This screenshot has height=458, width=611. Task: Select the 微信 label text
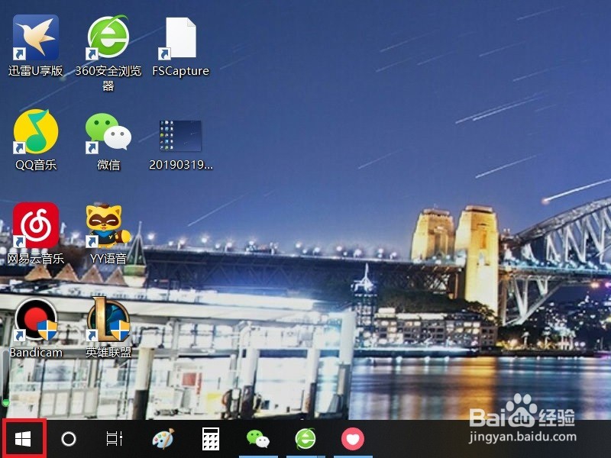coord(108,165)
